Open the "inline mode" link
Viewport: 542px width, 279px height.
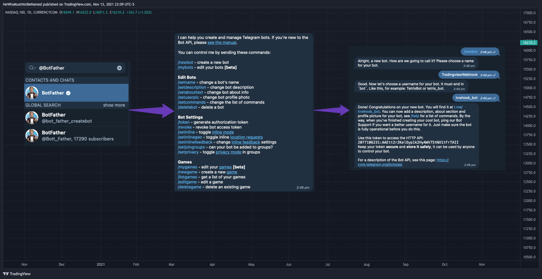point(223,132)
